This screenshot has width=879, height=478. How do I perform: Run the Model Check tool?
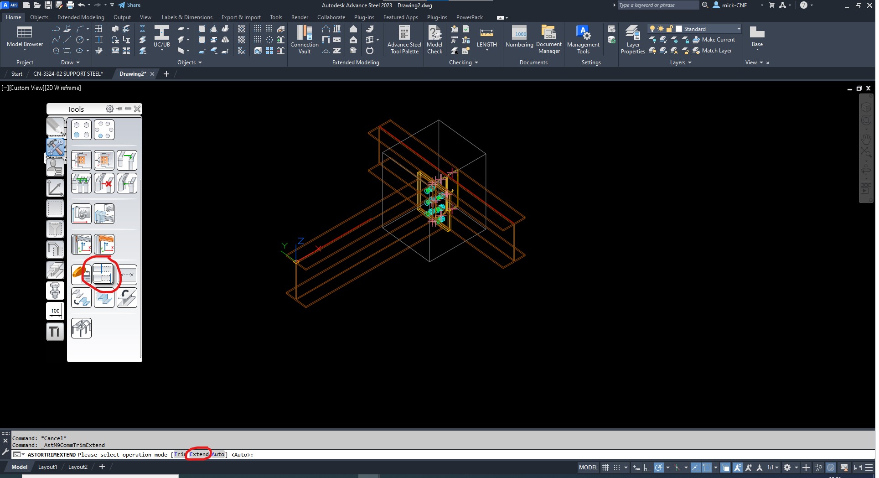point(434,39)
